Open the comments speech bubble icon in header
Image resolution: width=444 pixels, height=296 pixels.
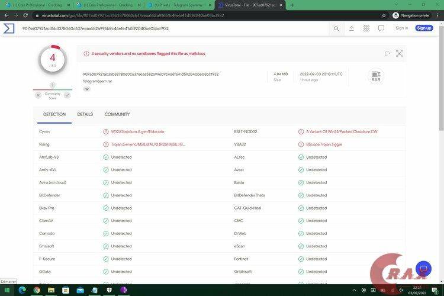tap(381, 28)
